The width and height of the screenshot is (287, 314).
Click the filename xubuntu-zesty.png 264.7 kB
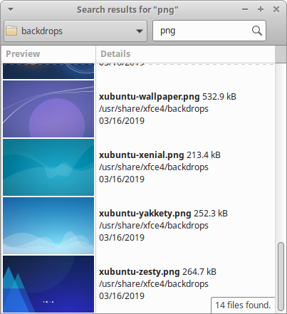pos(157,272)
